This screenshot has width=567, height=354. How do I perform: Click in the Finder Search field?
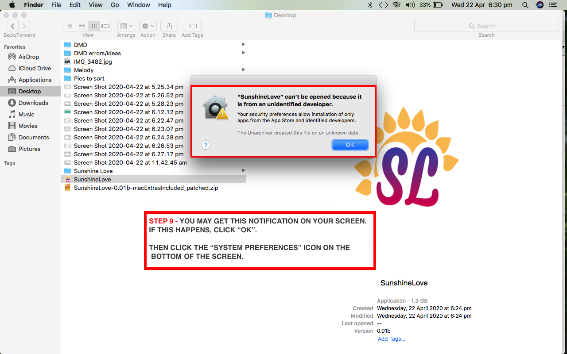click(486, 26)
